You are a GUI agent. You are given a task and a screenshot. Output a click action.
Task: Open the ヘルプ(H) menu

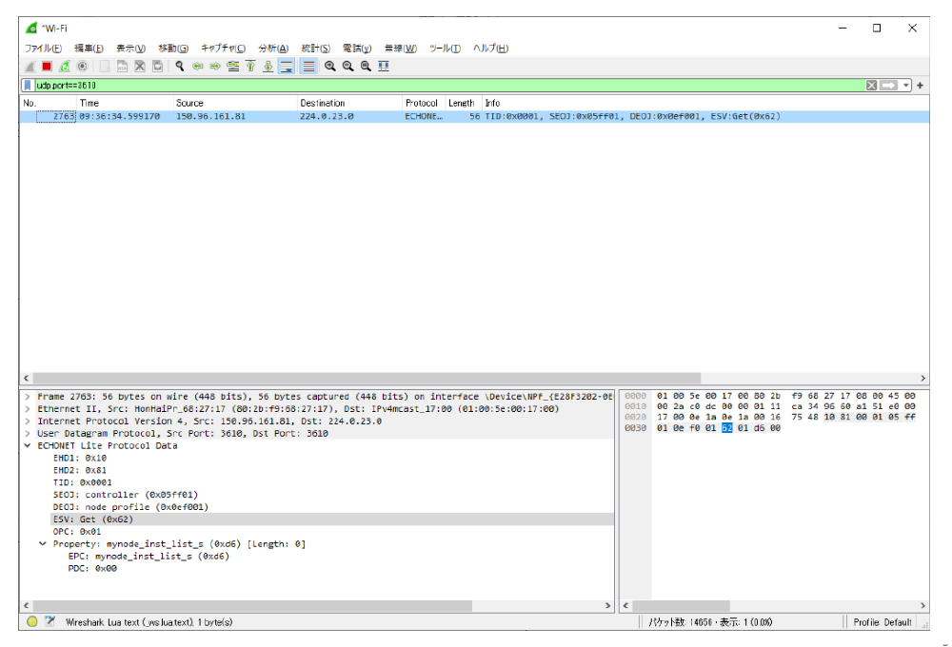point(490,48)
